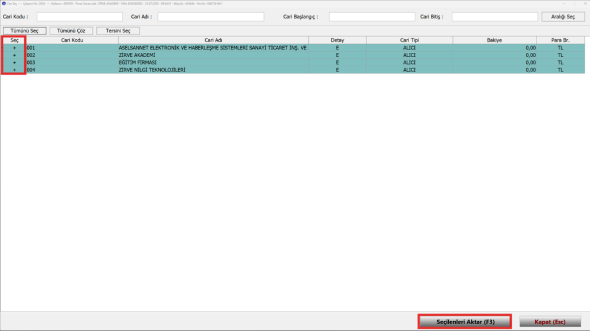Toggle selection mark for row 003
Image resolution: width=590 pixels, height=331 pixels.
14,62
